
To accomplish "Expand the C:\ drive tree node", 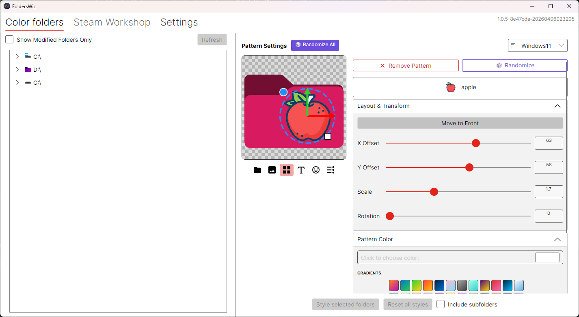I will click(17, 56).
